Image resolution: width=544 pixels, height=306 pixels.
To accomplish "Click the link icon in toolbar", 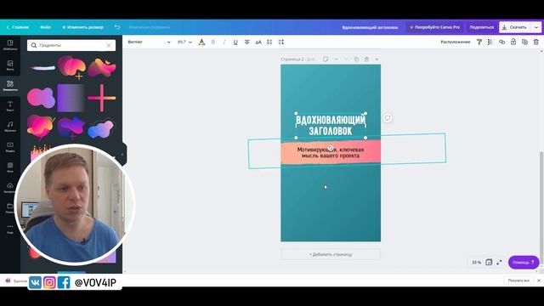I will pos(501,42).
